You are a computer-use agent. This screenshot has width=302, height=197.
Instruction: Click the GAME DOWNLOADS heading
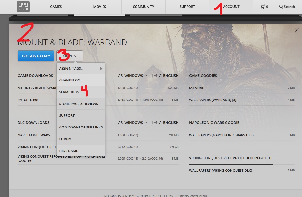[35, 76]
